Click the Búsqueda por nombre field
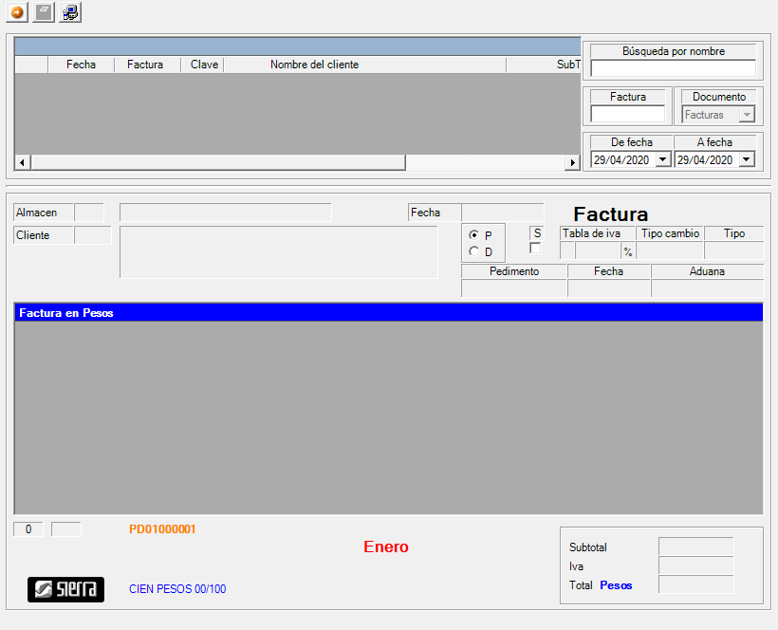The image size is (778, 630). 673,68
